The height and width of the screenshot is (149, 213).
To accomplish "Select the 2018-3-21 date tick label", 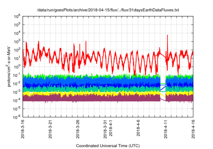I will click(50, 129).
